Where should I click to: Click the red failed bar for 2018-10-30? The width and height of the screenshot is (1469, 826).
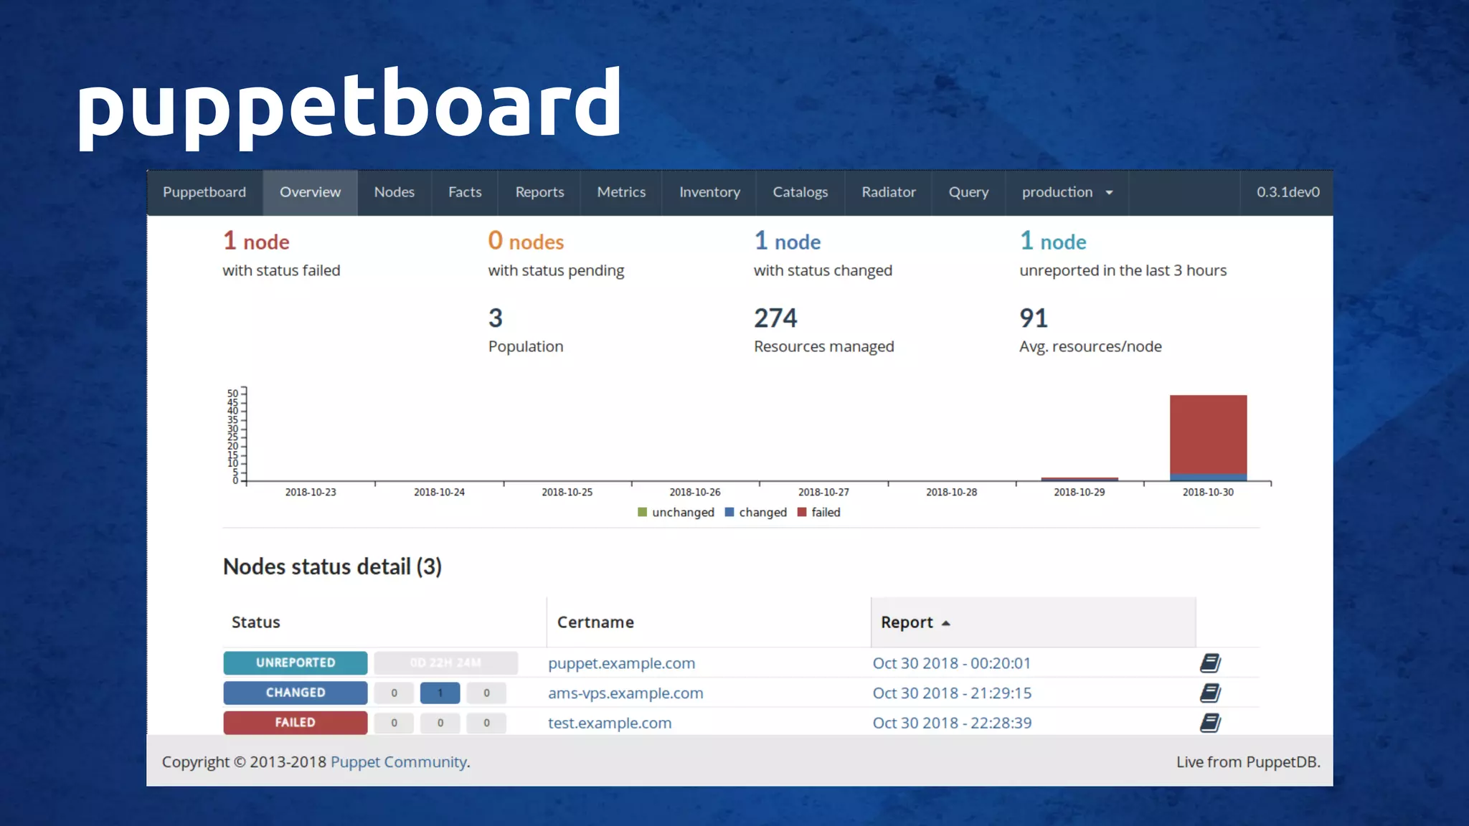coord(1208,435)
